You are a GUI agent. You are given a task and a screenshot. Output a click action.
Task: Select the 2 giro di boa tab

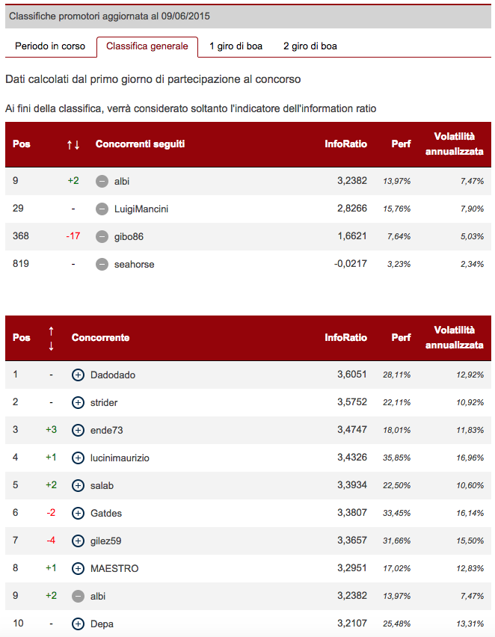[310, 46]
